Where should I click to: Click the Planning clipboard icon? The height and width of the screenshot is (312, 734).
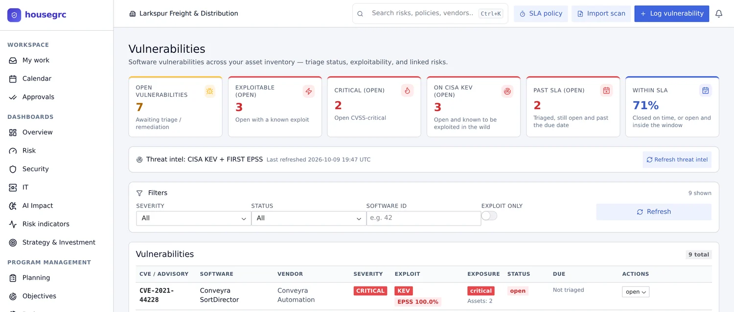pos(13,278)
